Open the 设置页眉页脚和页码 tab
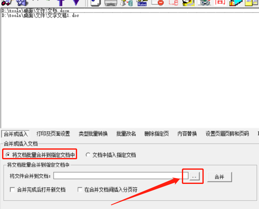 pyautogui.click(x=227, y=134)
